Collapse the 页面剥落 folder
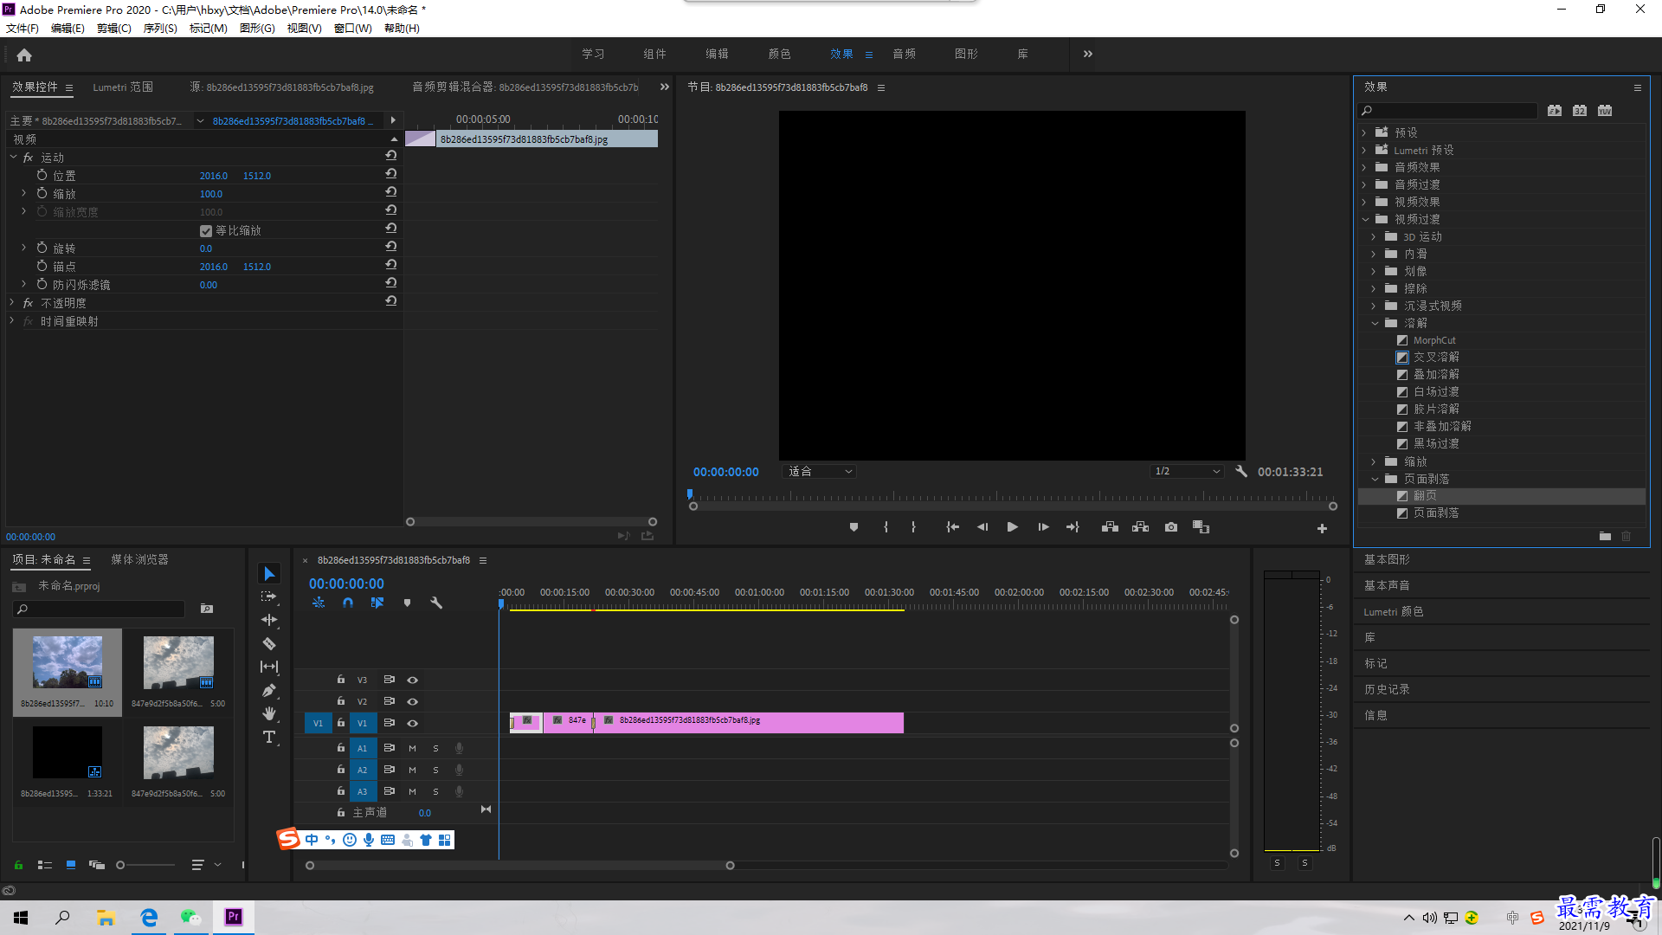 (x=1375, y=479)
